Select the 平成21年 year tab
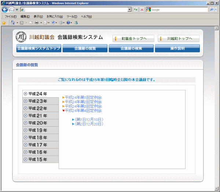The height and width of the screenshot is (192, 220). [x=41, y=116]
